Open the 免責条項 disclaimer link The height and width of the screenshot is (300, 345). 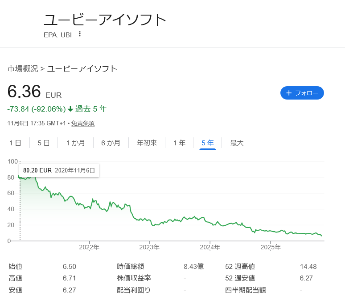(83, 124)
